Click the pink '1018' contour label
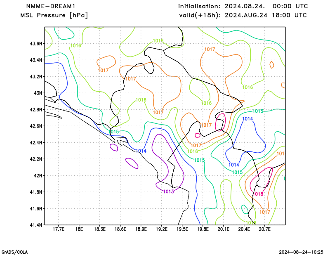The image size is (330, 255). click(258, 194)
